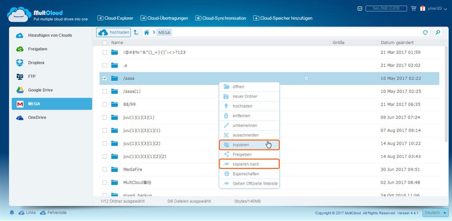The height and width of the screenshot is (221, 452).
Task: Choose kopieren nach from context menu
Action: [x=250, y=164]
